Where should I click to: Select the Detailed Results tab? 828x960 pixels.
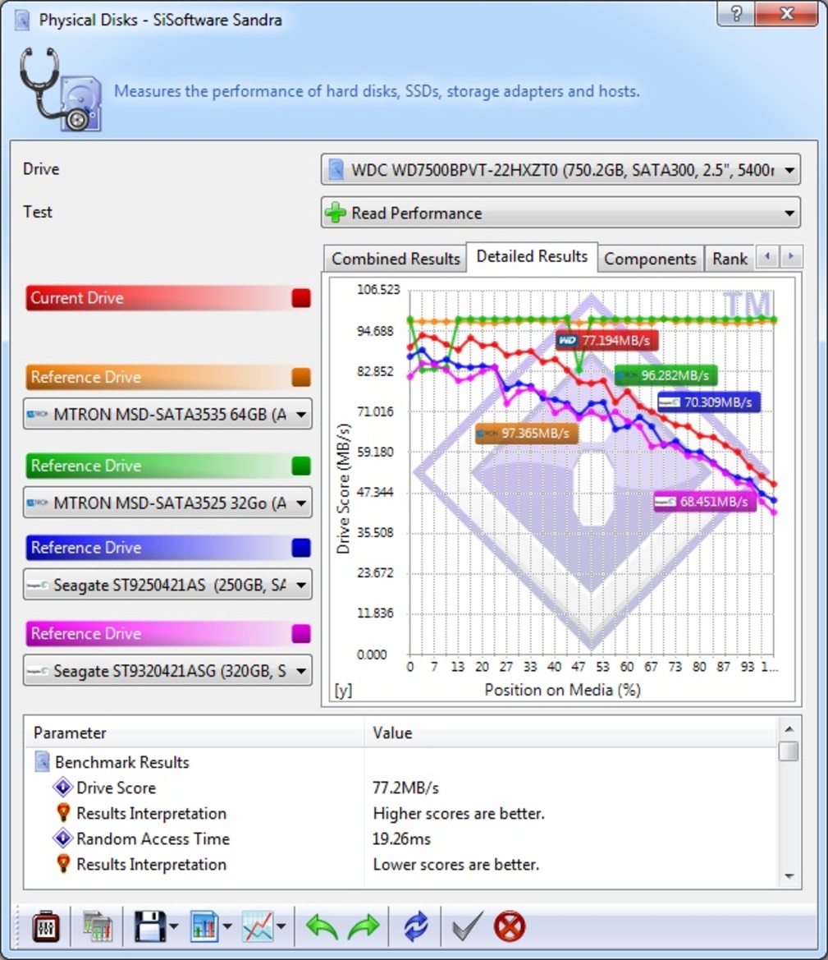(x=532, y=256)
